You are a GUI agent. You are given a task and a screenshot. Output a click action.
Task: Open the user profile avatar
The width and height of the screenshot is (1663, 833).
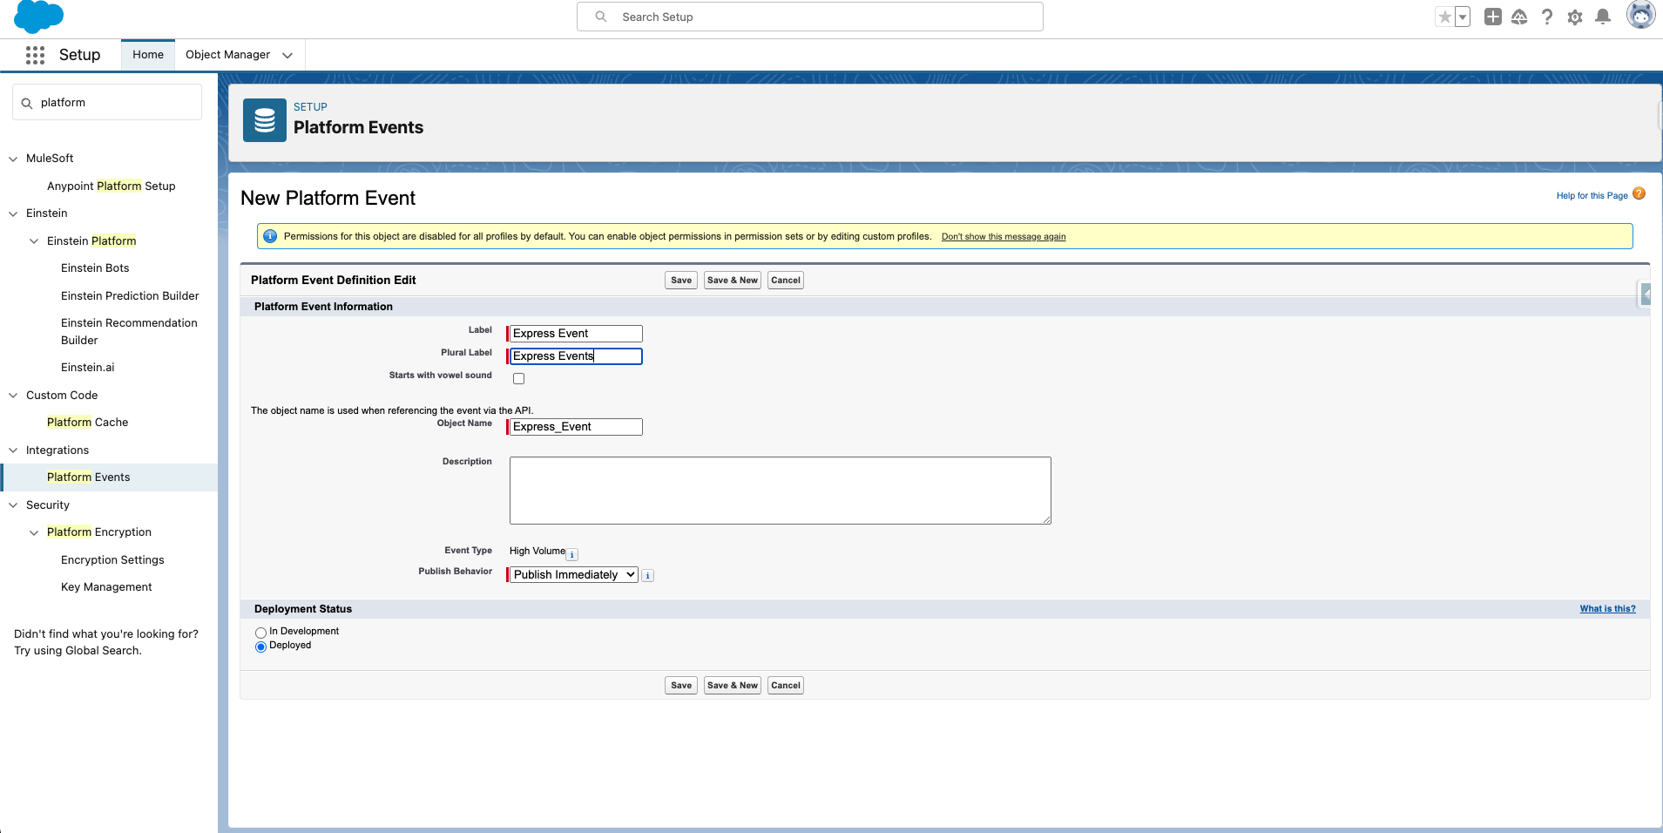tap(1641, 15)
